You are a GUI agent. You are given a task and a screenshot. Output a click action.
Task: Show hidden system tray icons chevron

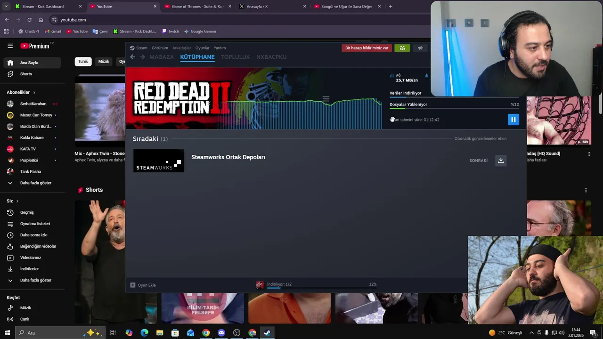click(531, 333)
